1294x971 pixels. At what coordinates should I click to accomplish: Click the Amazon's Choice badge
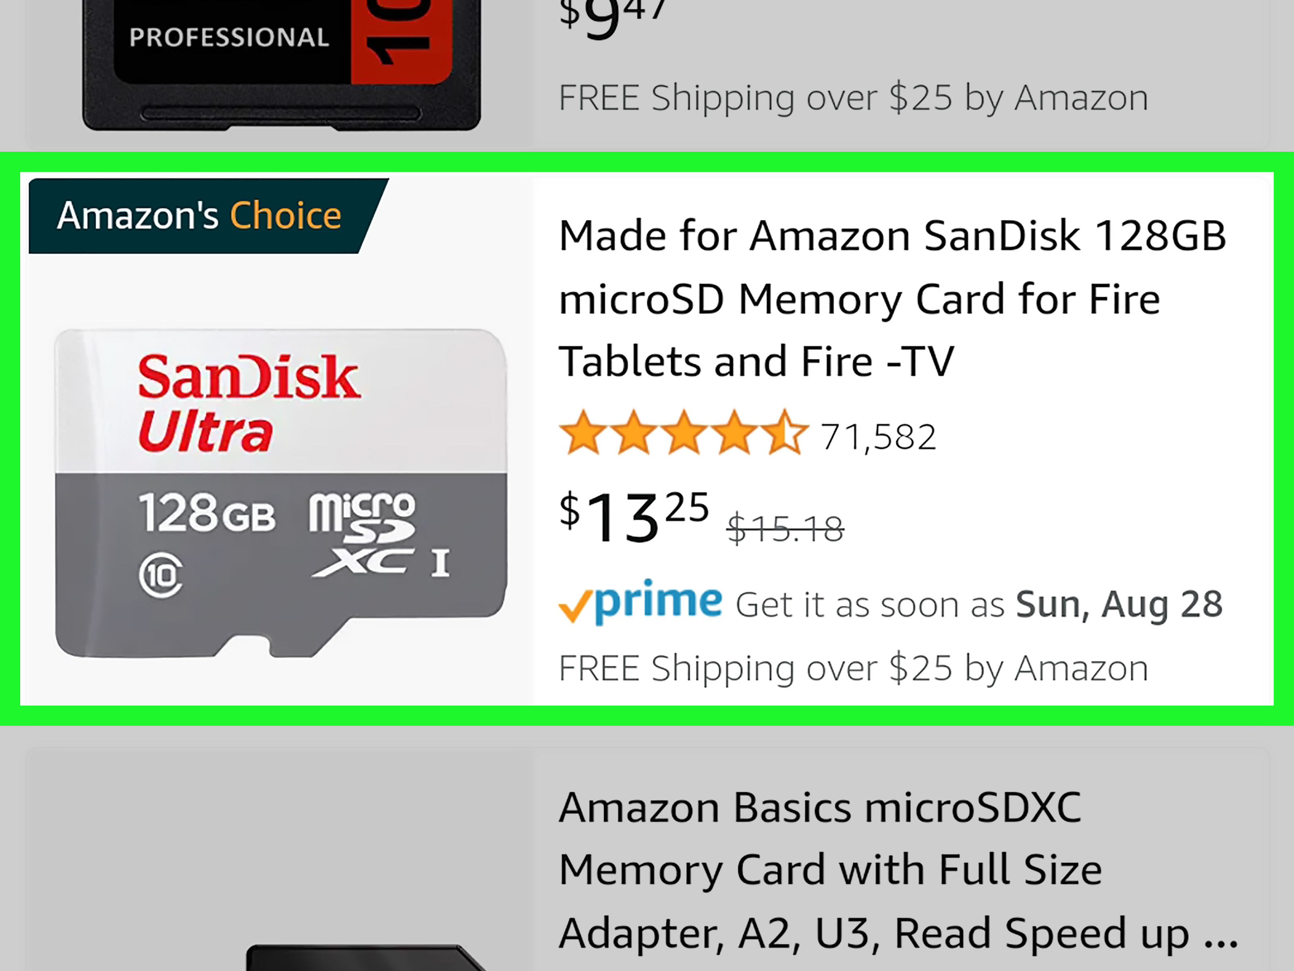(199, 215)
